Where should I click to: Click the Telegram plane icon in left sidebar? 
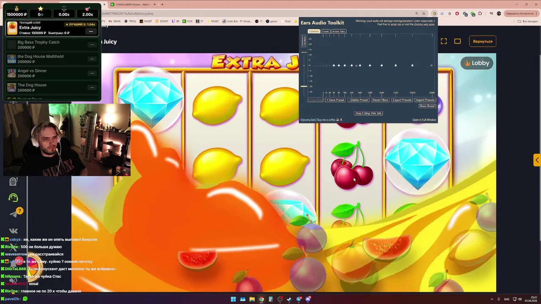tap(13, 214)
